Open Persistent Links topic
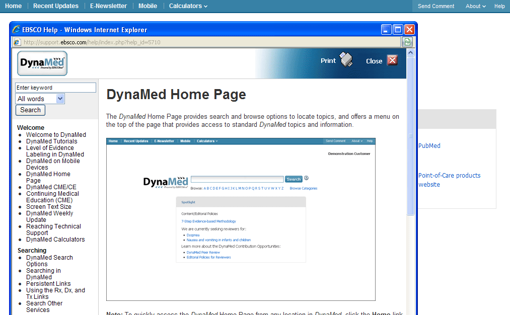Image resolution: width=510 pixels, height=315 pixels. tap(48, 284)
